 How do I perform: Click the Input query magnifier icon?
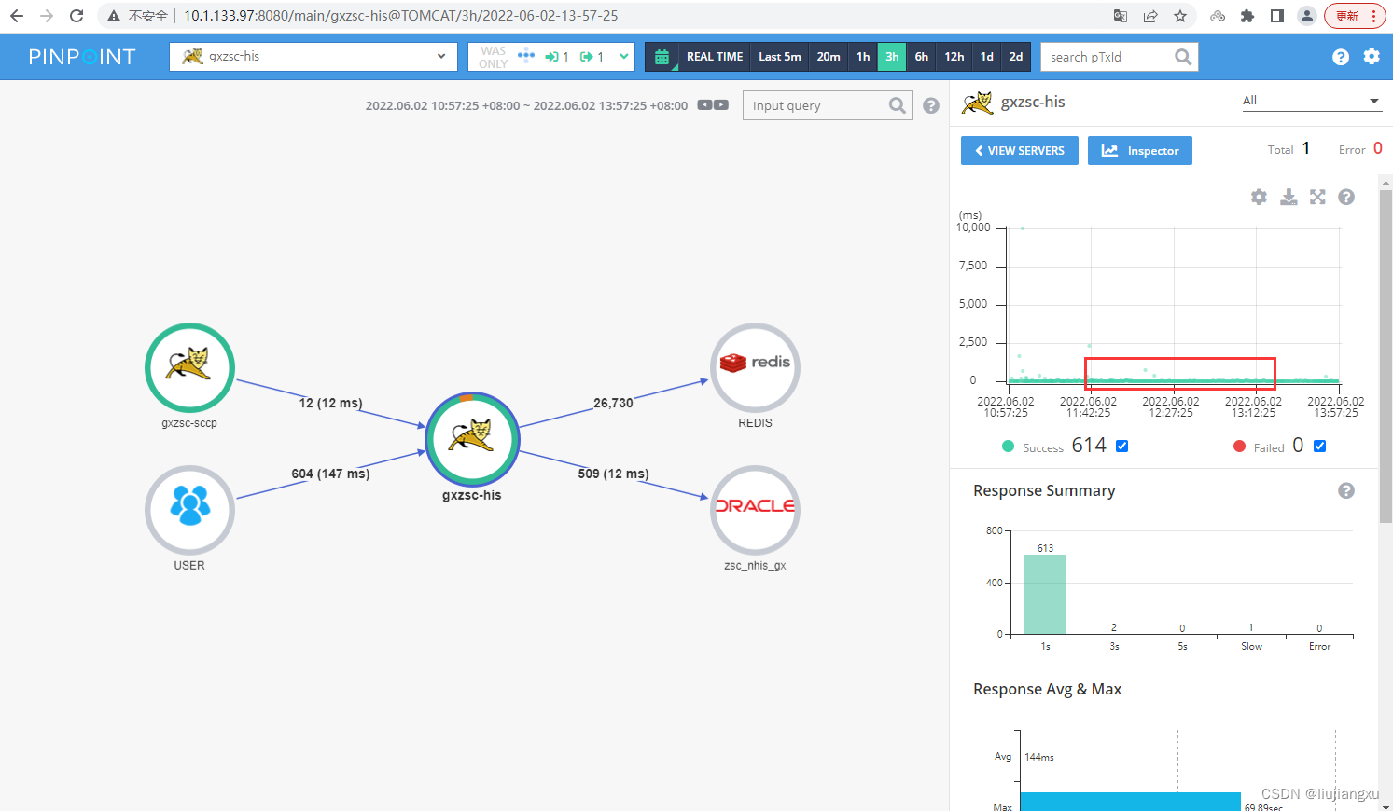point(897,105)
